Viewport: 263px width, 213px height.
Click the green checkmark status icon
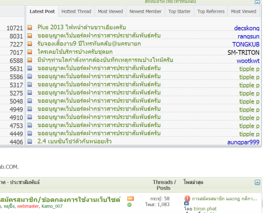[130, 205]
